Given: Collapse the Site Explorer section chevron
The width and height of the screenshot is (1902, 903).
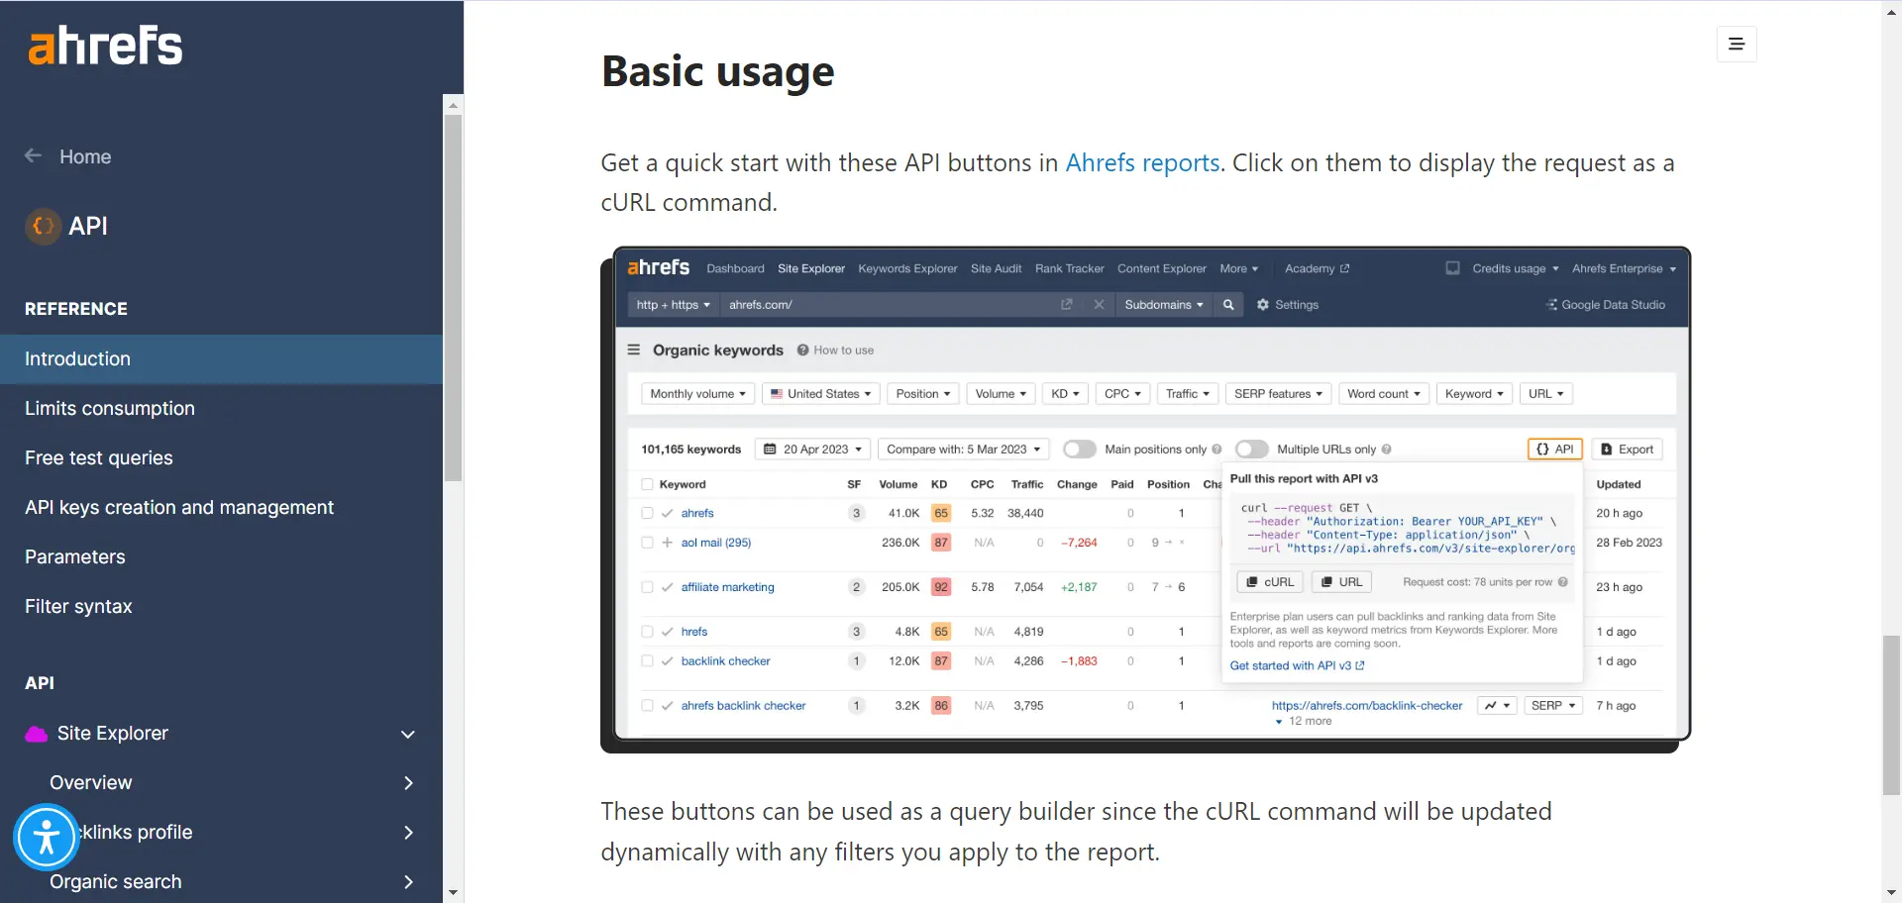Looking at the screenshot, I should tap(407, 734).
